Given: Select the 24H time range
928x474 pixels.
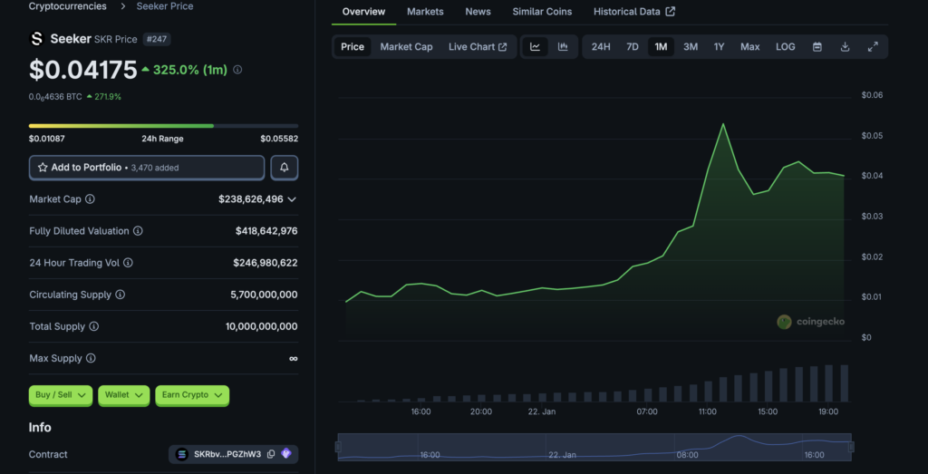Looking at the screenshot, I should pyautogui.click(x=601, y=47).
